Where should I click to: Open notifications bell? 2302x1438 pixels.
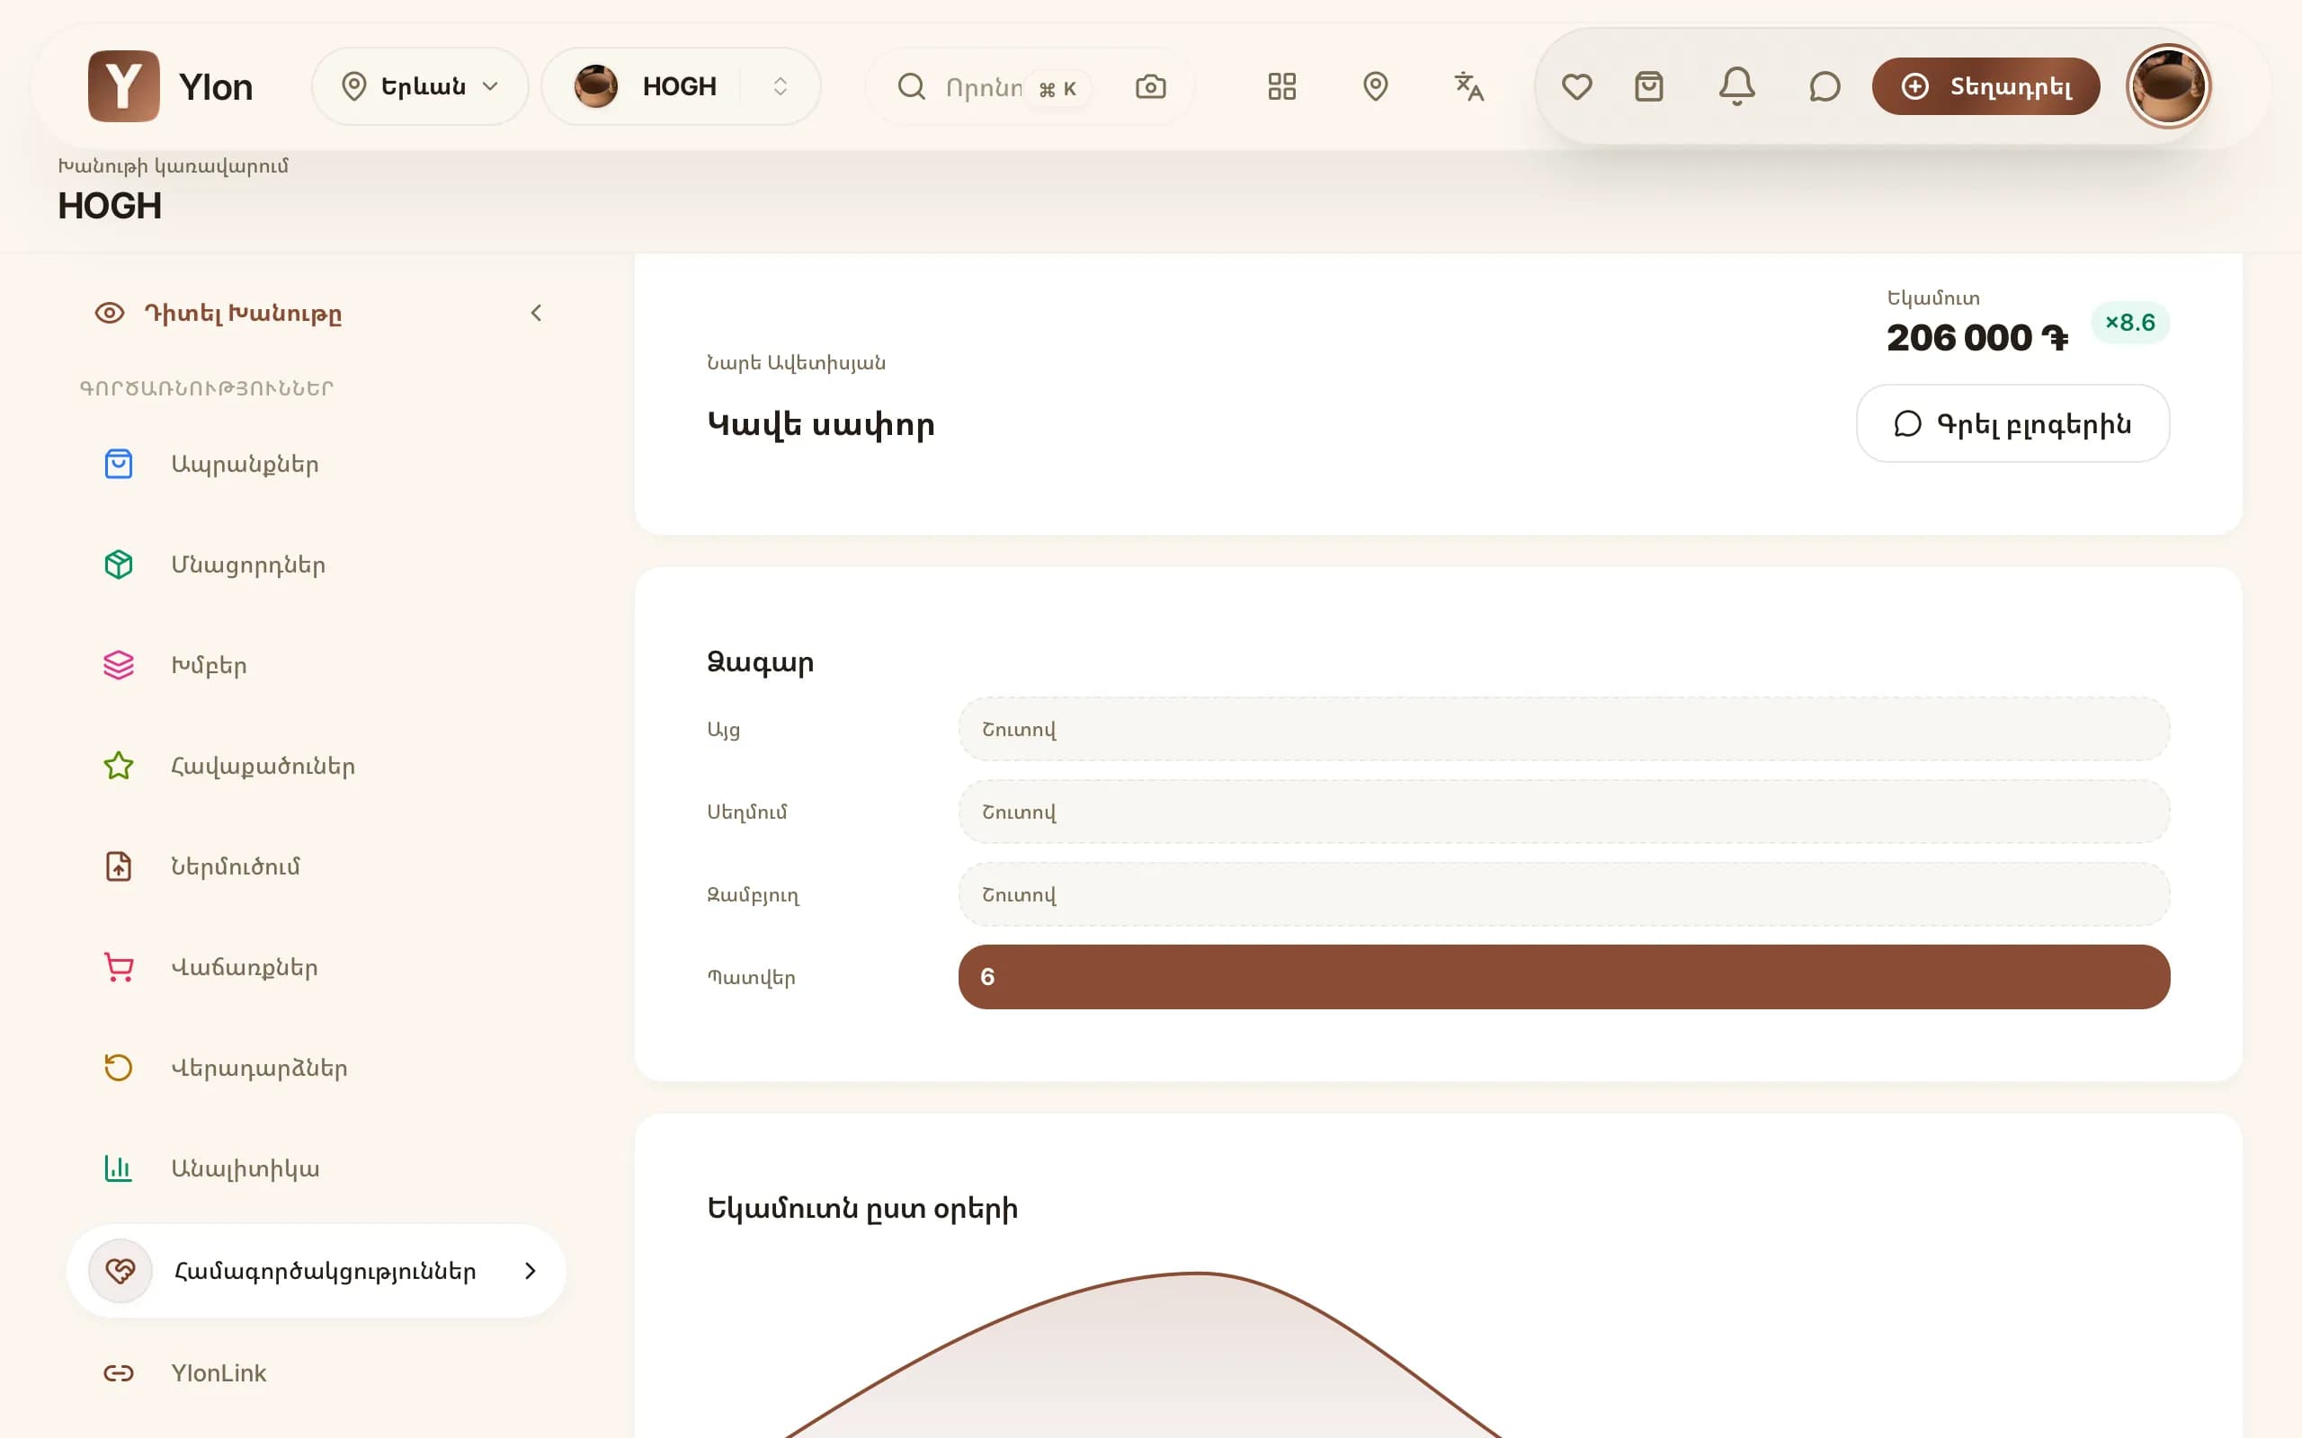pyautogui.click(x=1736, y=86)
